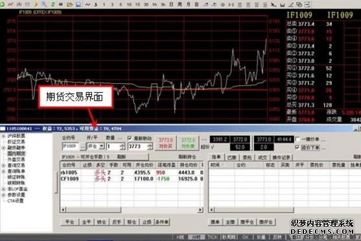Expand the 查询账单 tree node

3,171
